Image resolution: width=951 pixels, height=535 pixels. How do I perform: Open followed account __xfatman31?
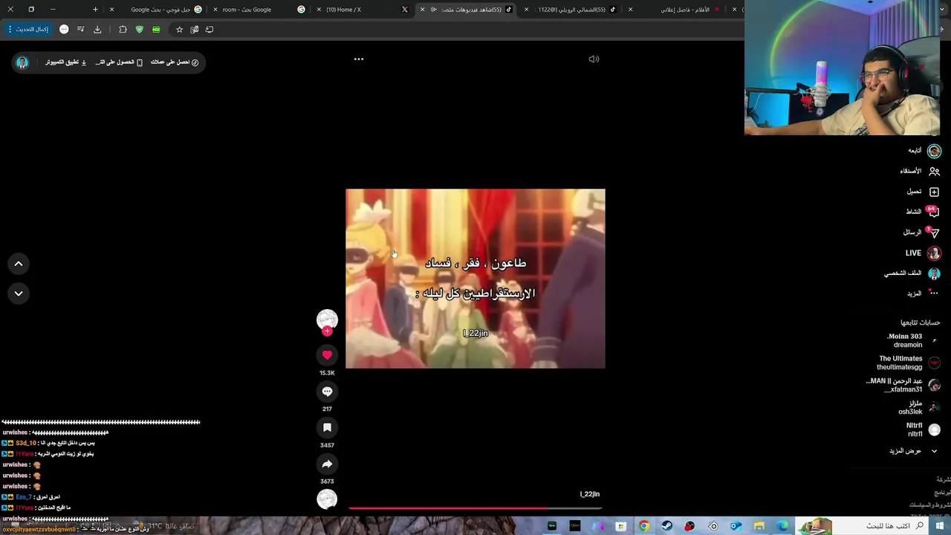[903, 385]
